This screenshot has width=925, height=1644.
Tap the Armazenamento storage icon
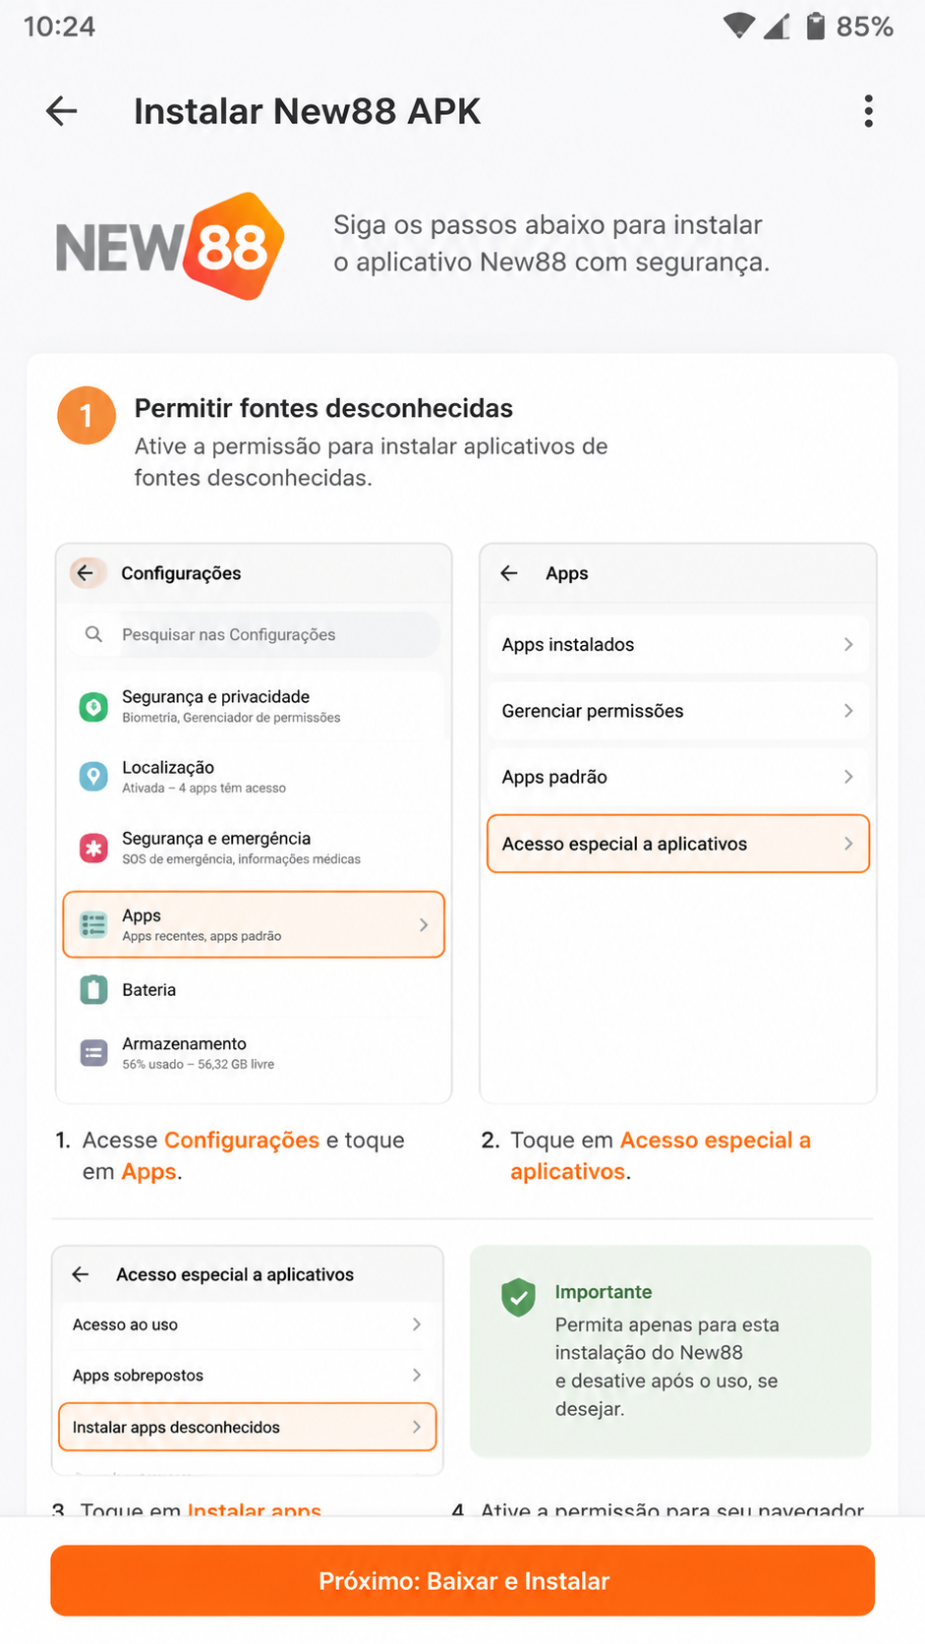pos(93,1053)
